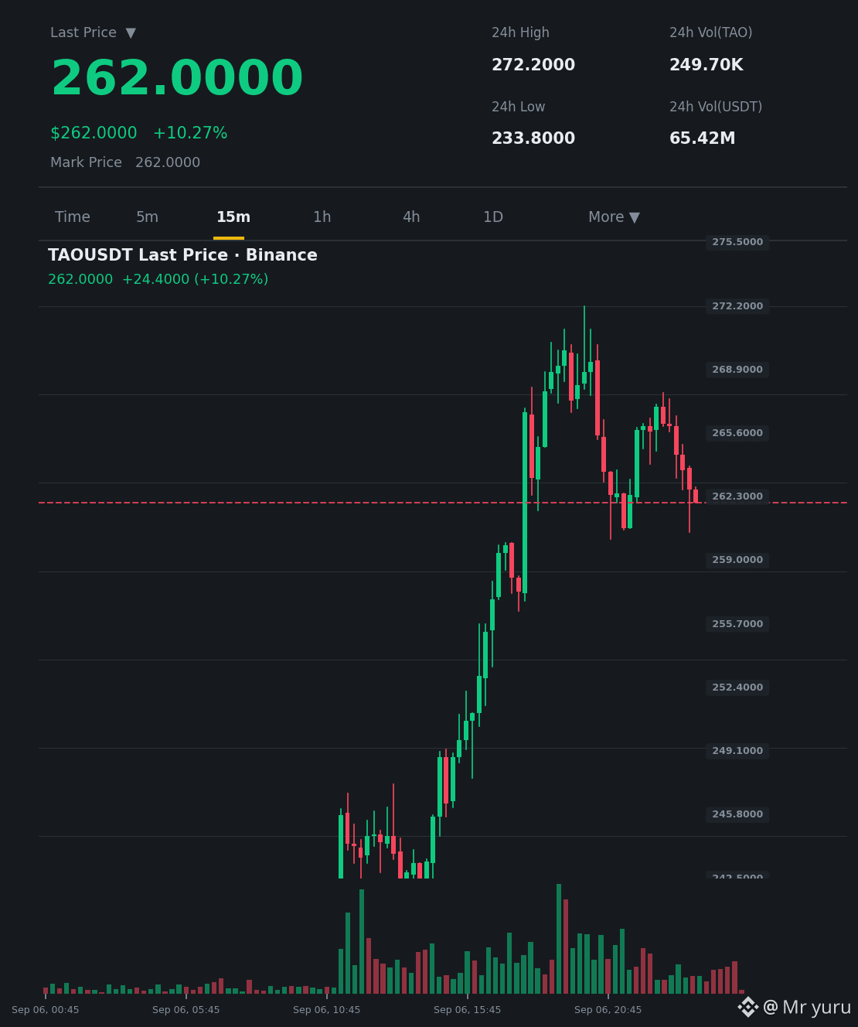Click the 24h High value 272.2000
858x1027 pixels.
(533, 65)
